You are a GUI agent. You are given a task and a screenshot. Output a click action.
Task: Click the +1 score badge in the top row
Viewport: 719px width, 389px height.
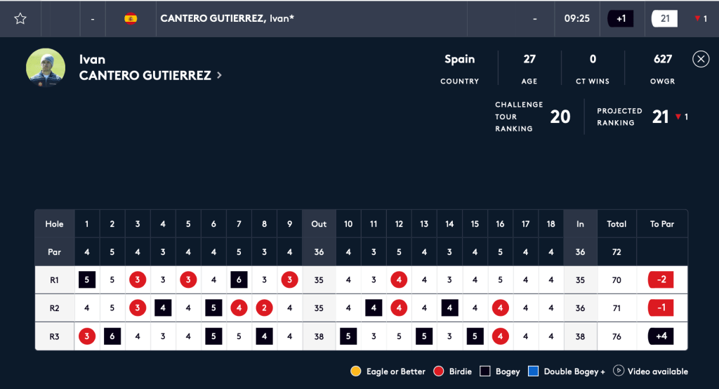coord(621,19)
